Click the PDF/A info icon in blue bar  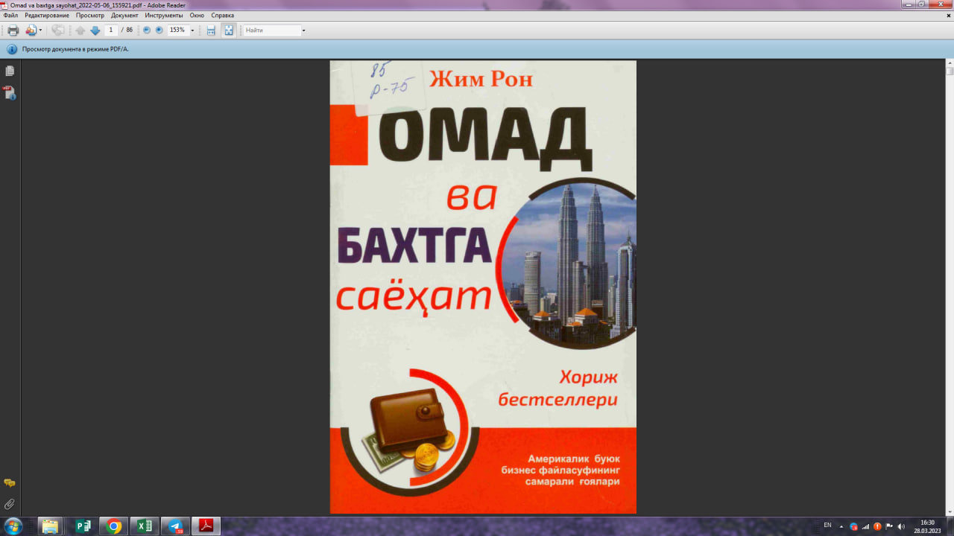(x=12, y=49)
